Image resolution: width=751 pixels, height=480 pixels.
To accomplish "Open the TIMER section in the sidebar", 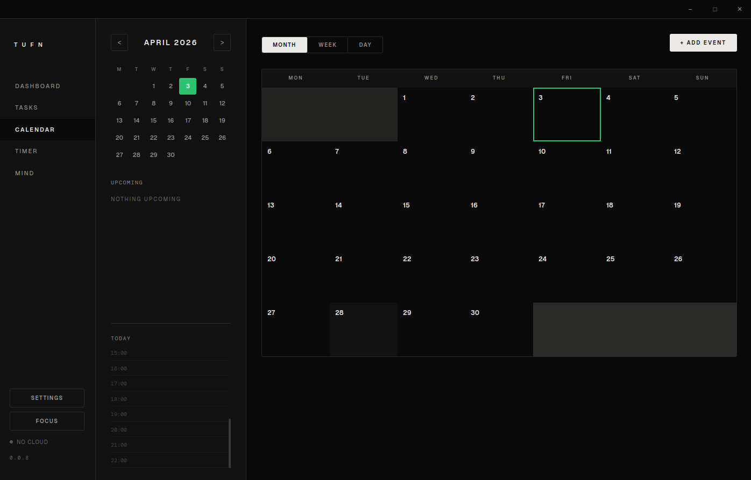I will coord(26,151).
